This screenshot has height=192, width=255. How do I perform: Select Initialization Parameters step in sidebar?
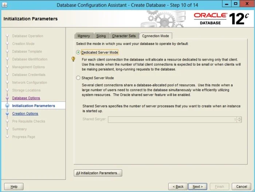(x=34, y=105)
